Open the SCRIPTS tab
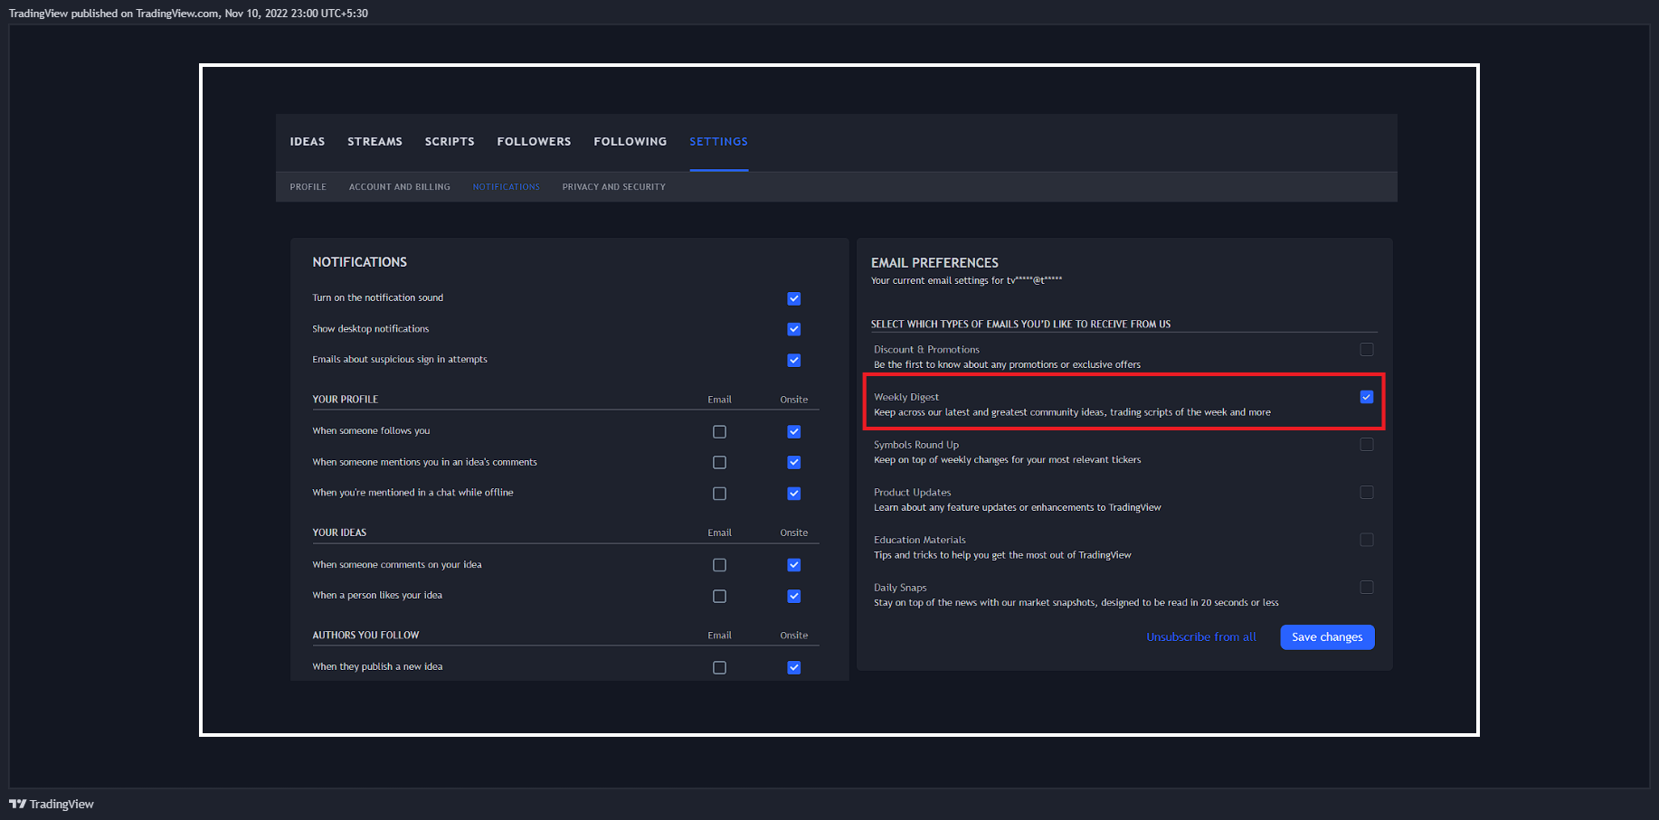The height and width of the screenshot is (820, 1659). click(450, 142)
